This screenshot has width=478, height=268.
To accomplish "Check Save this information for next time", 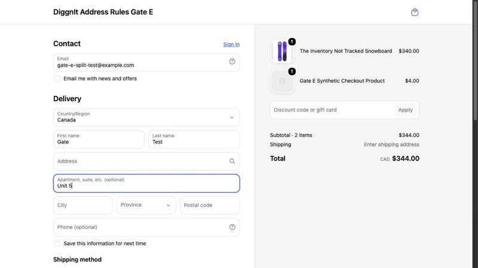I will point(57,244).
